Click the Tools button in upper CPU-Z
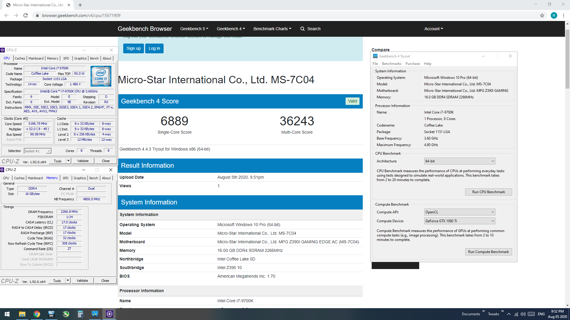The height and width of the screenshot is (320, 570). tap(58, 161)
